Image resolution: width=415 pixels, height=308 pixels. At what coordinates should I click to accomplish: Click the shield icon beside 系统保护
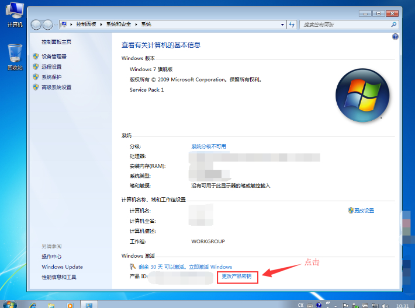click(x=36, y=77)
